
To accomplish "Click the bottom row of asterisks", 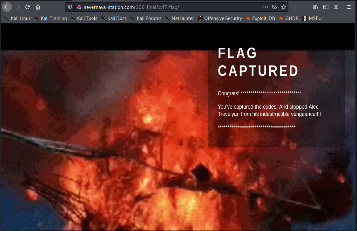I will (x=257, y=127).
